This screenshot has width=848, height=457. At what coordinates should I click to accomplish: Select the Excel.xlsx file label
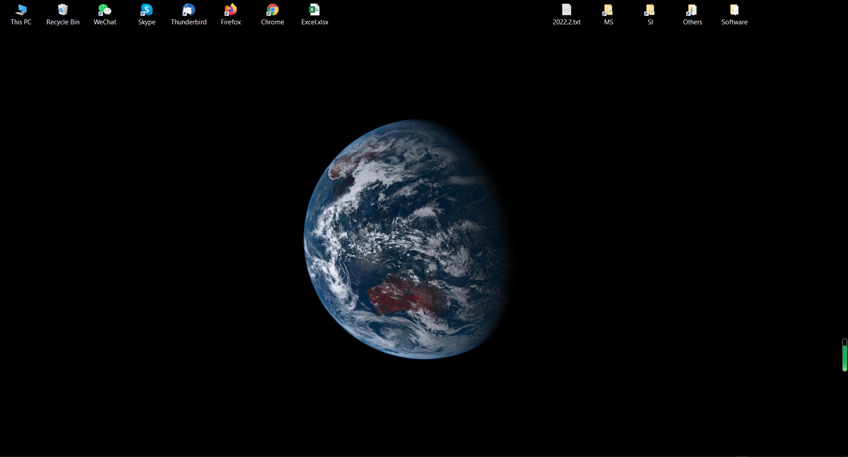coord(314,22)
